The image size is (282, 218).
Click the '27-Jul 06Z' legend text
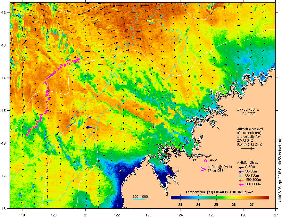[215, 171]
